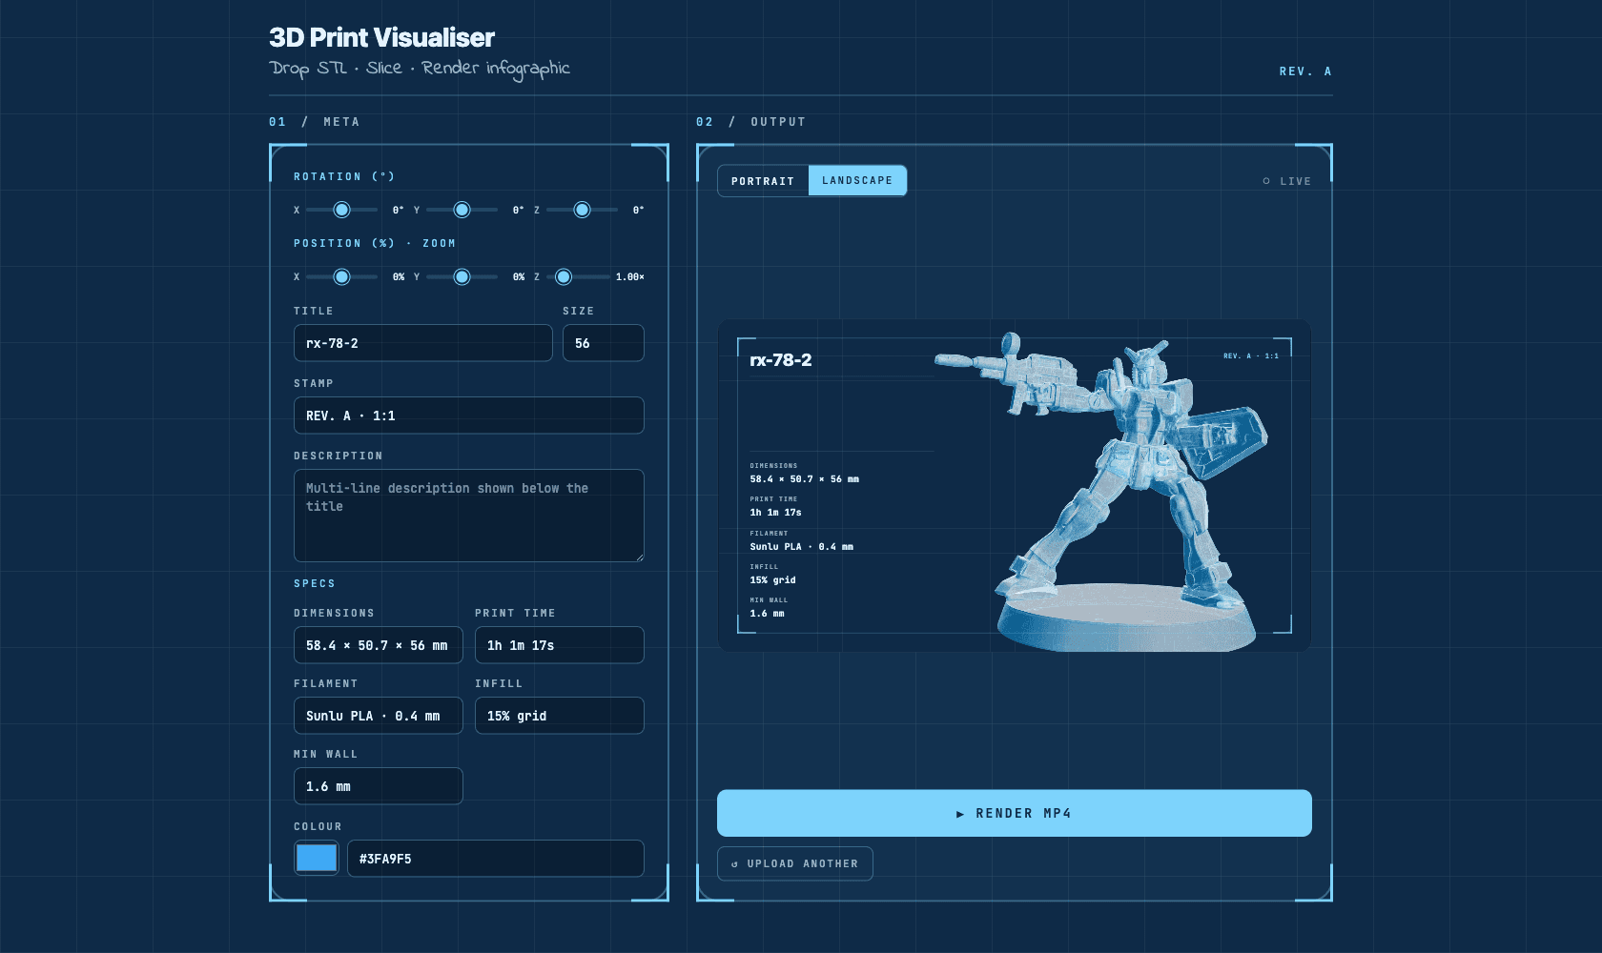The width and height of the screenshot is (1602, 953).
Task: Click the hex colour field #3FA9F5
Action: [x=496, y=859]
